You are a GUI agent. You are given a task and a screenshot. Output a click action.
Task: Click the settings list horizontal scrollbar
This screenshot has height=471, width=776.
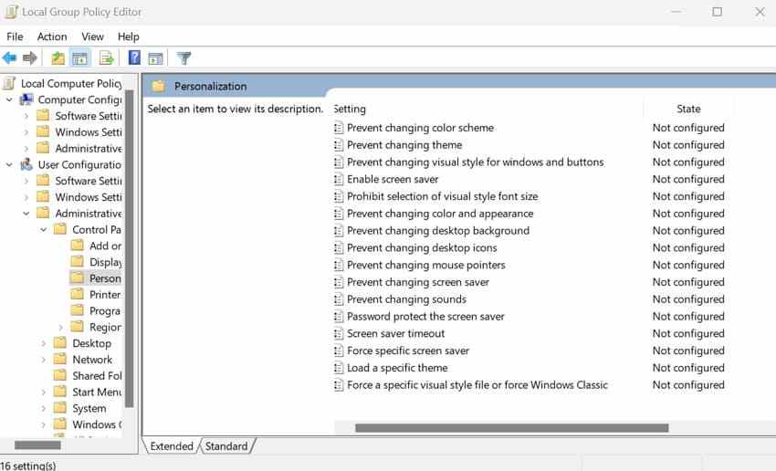point(512,428)
